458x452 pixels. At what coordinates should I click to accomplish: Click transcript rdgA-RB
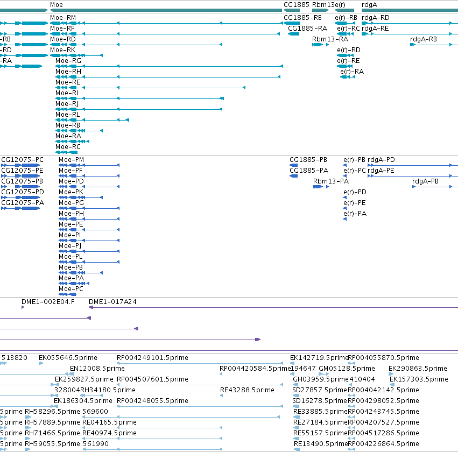pos(424,39)
